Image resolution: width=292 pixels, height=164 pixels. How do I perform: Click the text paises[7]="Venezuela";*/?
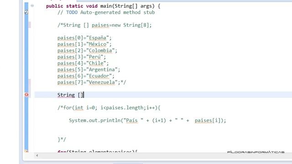(92, 82)
